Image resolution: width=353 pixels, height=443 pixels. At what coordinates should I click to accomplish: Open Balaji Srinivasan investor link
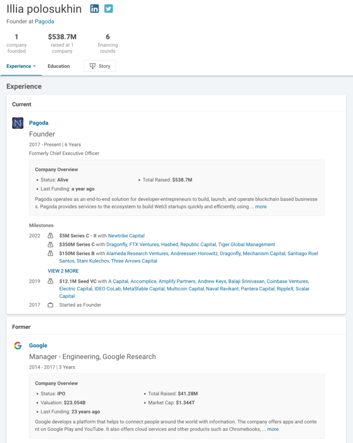[x=246, y=281]
